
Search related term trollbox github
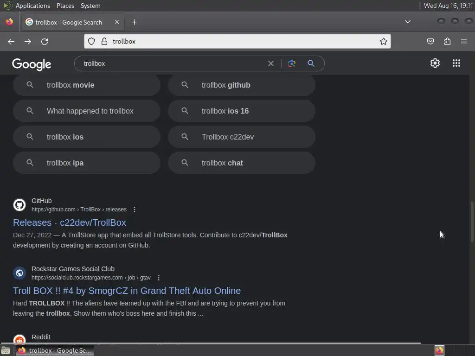(242, 85)
